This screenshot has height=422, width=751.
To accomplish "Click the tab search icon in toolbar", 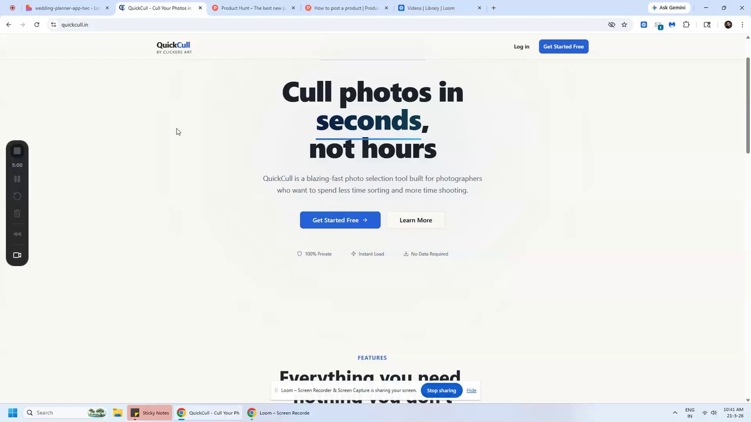I will [707, 25].
